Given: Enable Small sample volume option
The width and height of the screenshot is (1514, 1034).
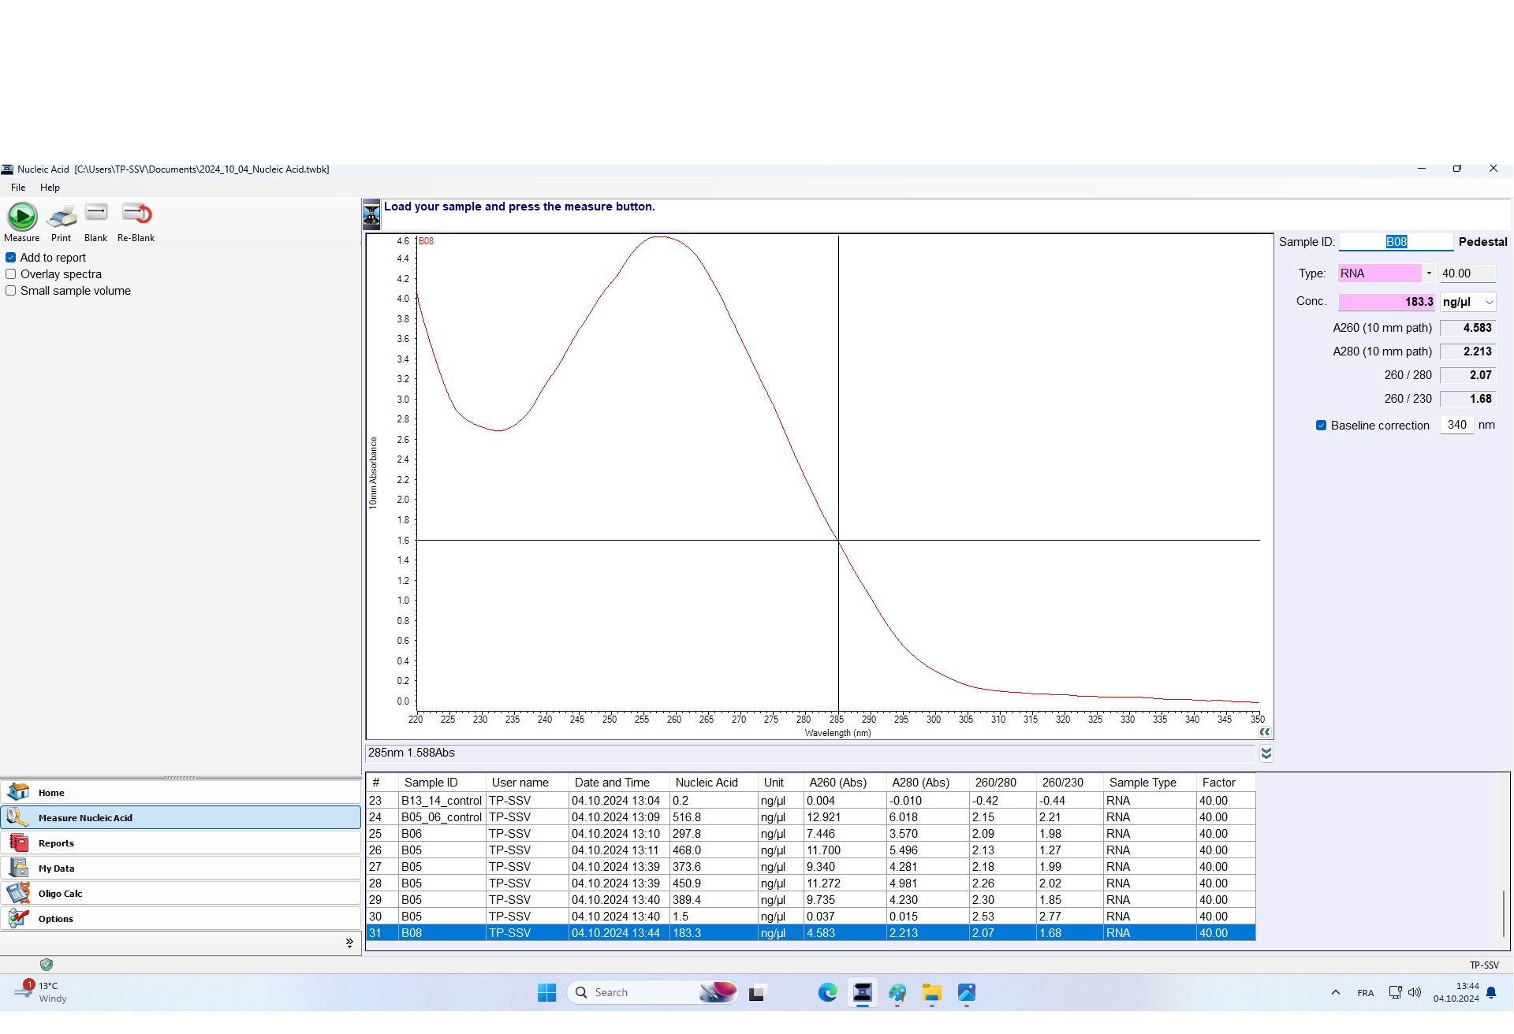Looking at the screenshot, I should click(x=11, y=291).
